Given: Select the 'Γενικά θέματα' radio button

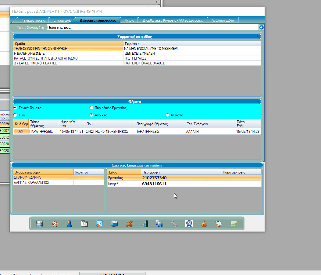Looking at the screenshot, I should 15,108.
